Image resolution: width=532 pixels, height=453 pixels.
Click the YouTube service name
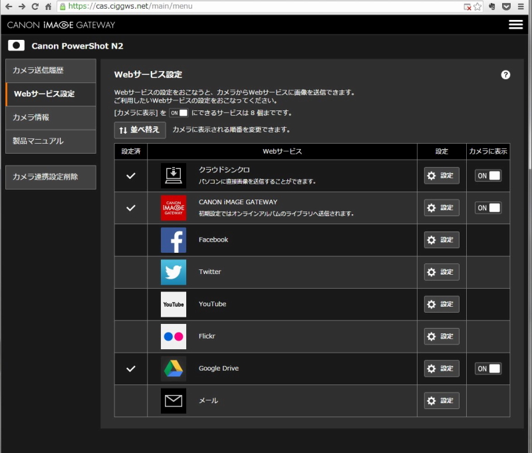pos(212,304)
